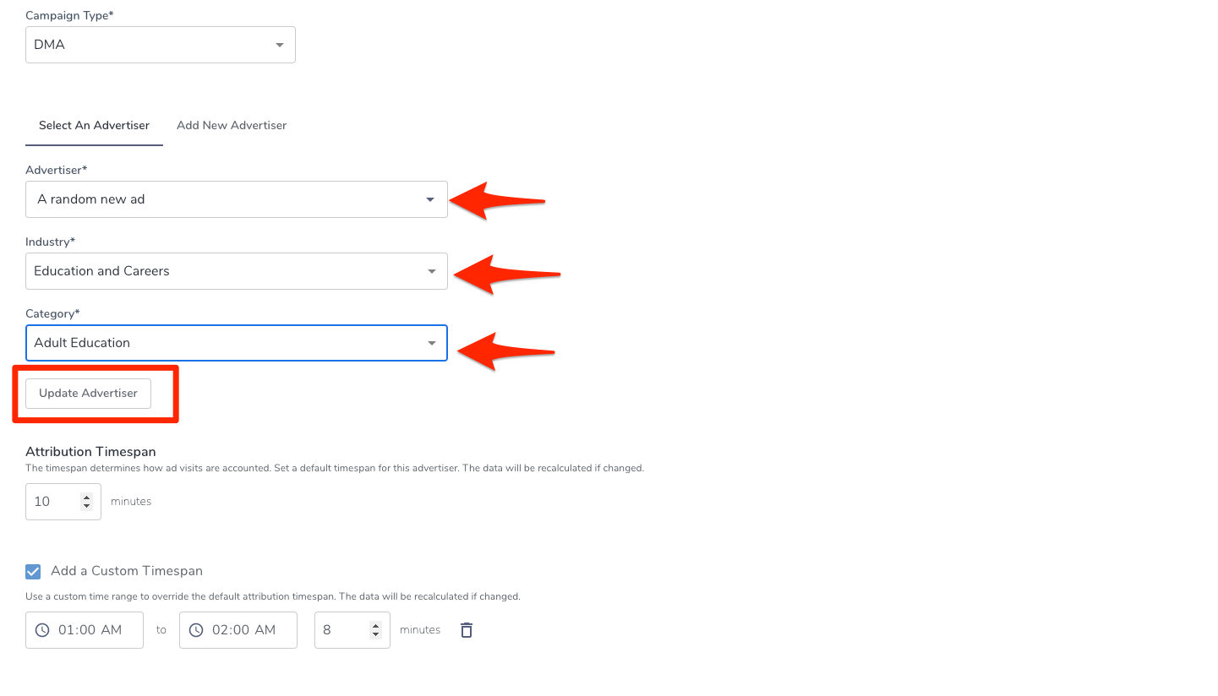1218x696 pixels.
Task: Increase attribution timespan minutes with up arrow
Action: click(x=86, y=497)
